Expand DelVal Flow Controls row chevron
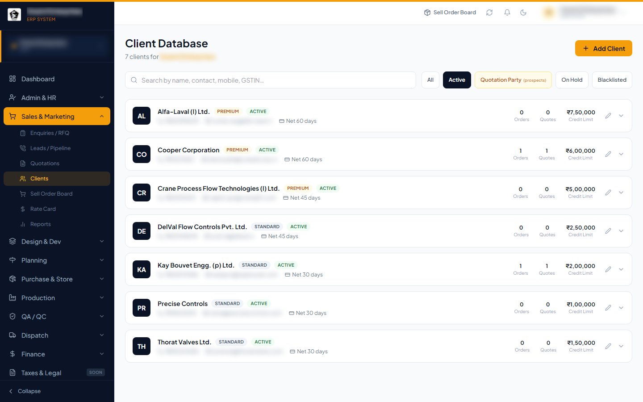Image resolution: width=643 pixels, height=402 pixels. [621, 231]
